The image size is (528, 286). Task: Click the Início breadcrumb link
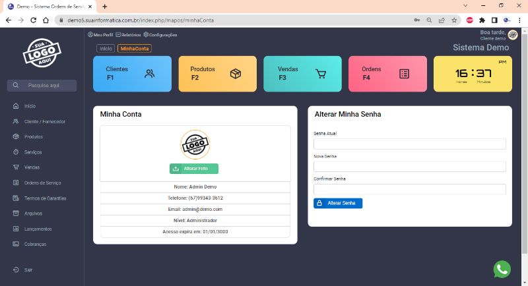(105, 49)
